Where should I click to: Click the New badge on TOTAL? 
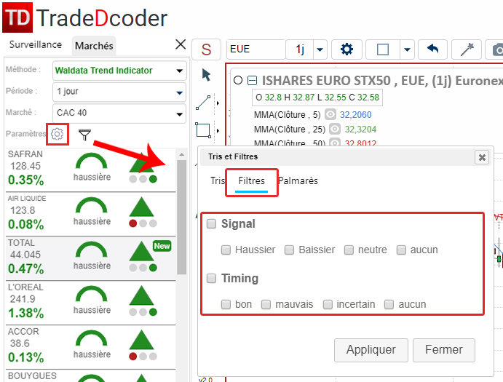pyautogui.click(x=162, y=246)
